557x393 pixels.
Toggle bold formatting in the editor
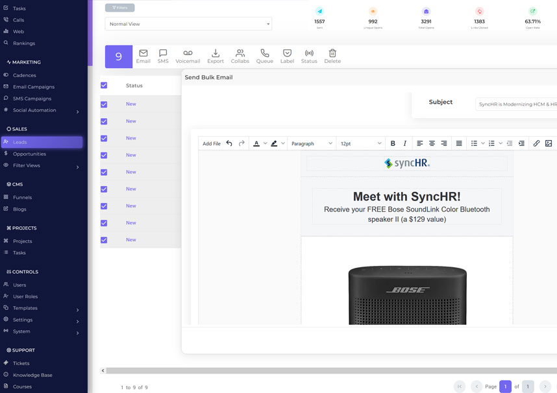393,143
